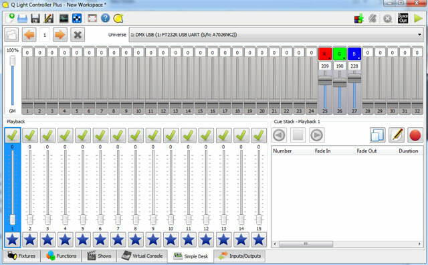Click the playback 9 fader handle
428x265 pixels.
(153, 219)
